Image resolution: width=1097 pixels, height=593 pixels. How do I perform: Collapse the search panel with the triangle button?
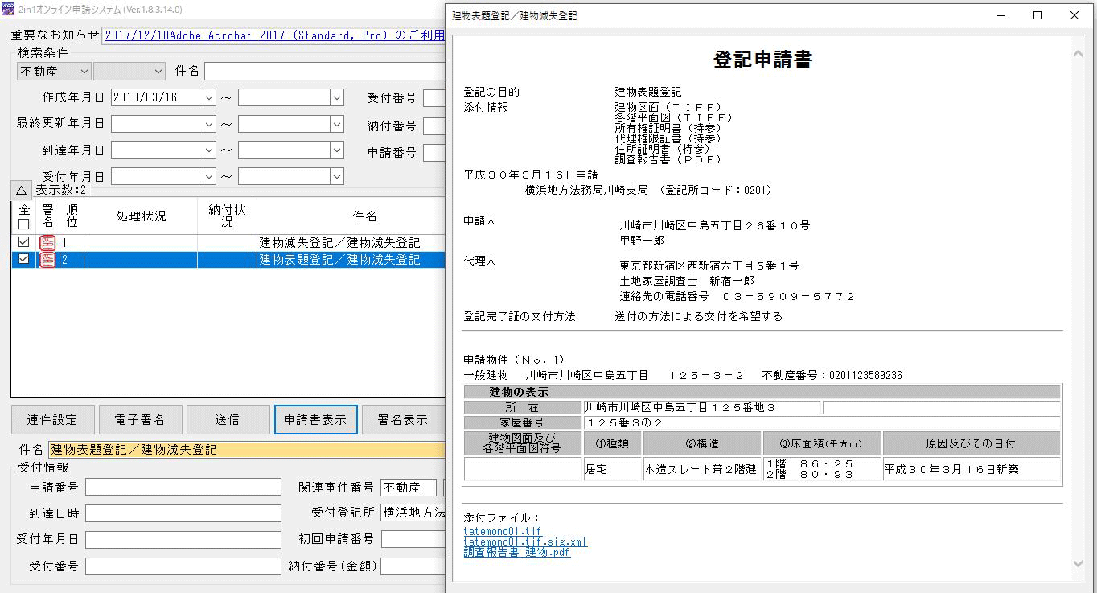pyautogui.click(x=22, y=190)
